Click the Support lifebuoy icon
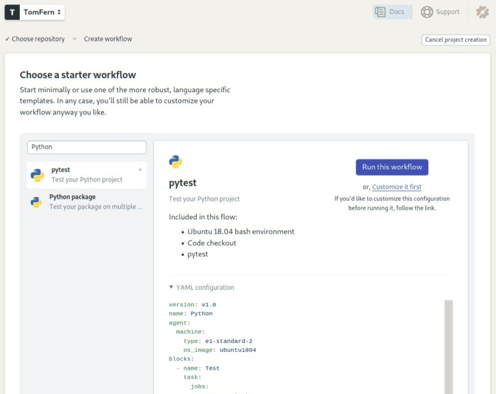 click(427, 12)
